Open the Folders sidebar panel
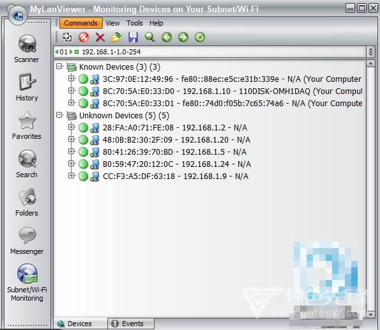The image size is (380, 330). [x=27, y=202]
